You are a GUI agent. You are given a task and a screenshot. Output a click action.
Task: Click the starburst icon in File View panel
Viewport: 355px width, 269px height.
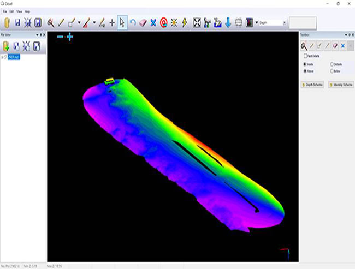coord(26,46)
